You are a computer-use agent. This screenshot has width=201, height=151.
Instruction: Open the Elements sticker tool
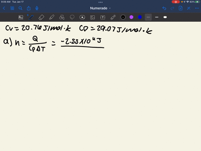[82, 17]
